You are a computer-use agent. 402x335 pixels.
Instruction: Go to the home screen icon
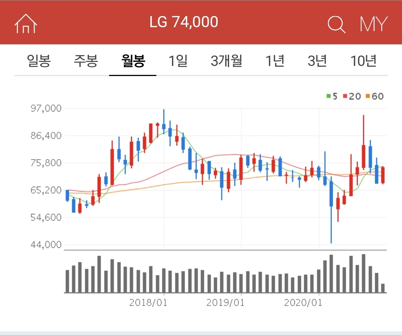[26, 23]
